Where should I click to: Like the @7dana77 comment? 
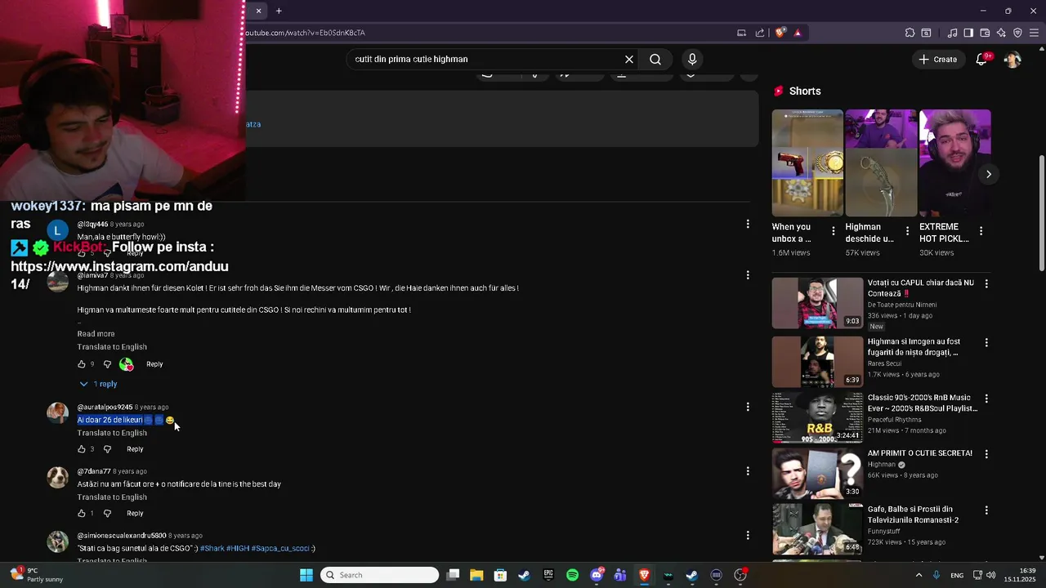[81, 514]
